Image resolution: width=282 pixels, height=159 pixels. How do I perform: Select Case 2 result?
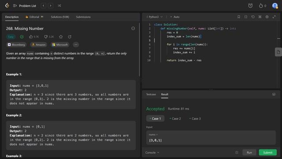pos(175,119)
